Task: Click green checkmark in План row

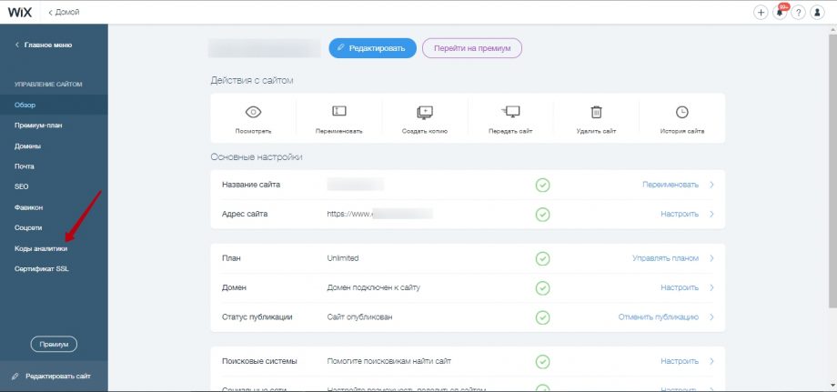Action: pos(542,258)
